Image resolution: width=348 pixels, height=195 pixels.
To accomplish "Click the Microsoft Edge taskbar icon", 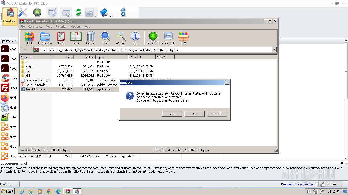I will (x=58, y=191).
